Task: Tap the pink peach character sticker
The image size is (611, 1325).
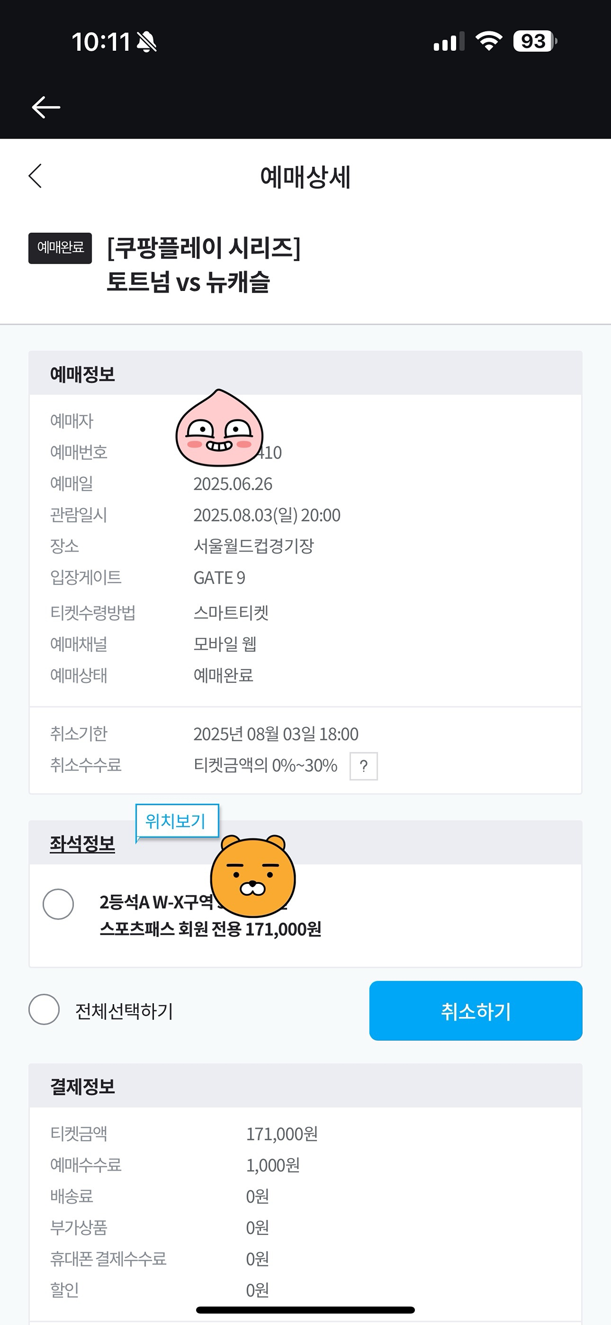Action: point(219,429)
